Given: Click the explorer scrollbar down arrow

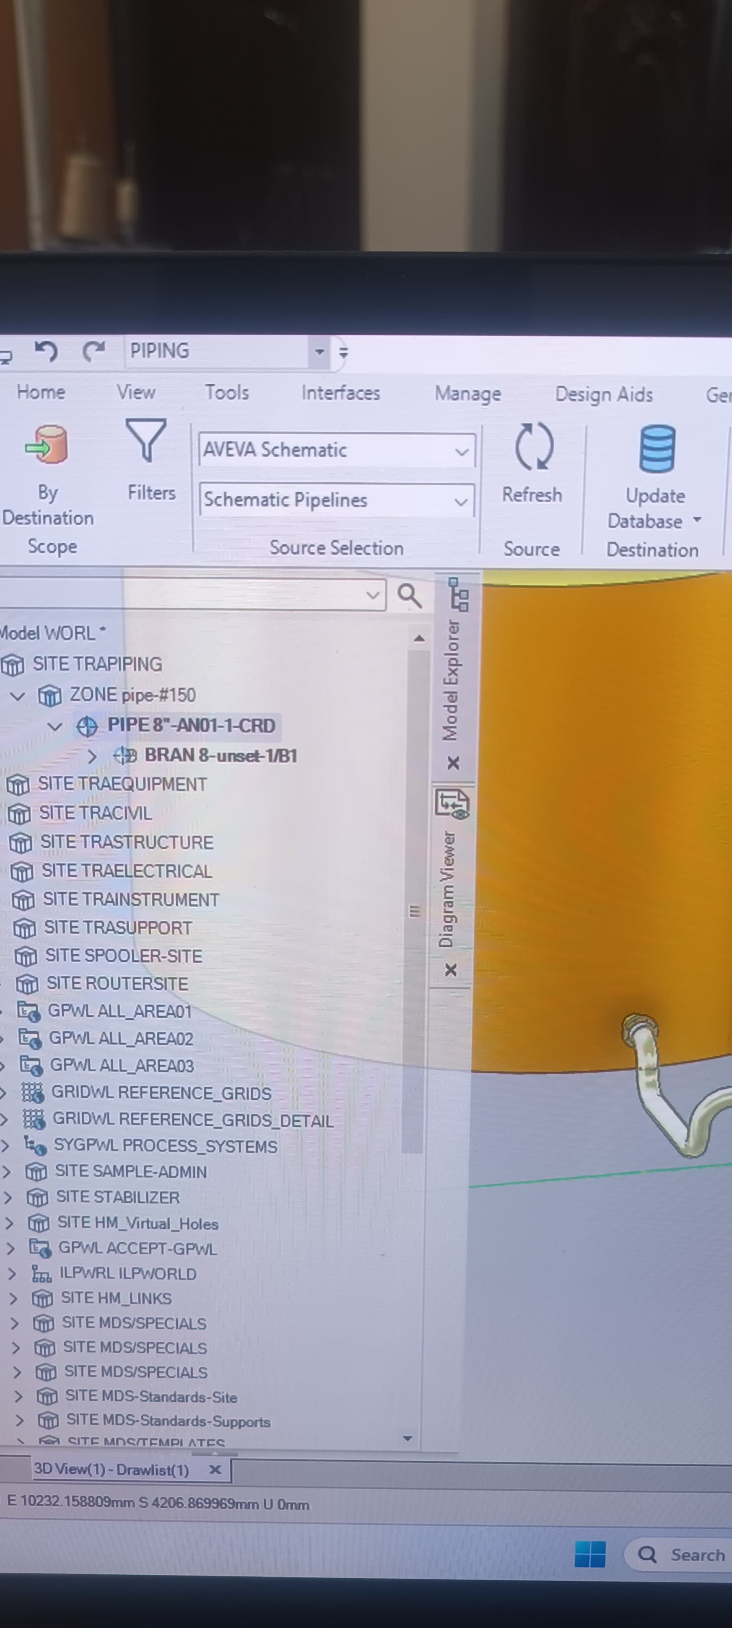Looking at the screenshot, I should point(408,1438).
